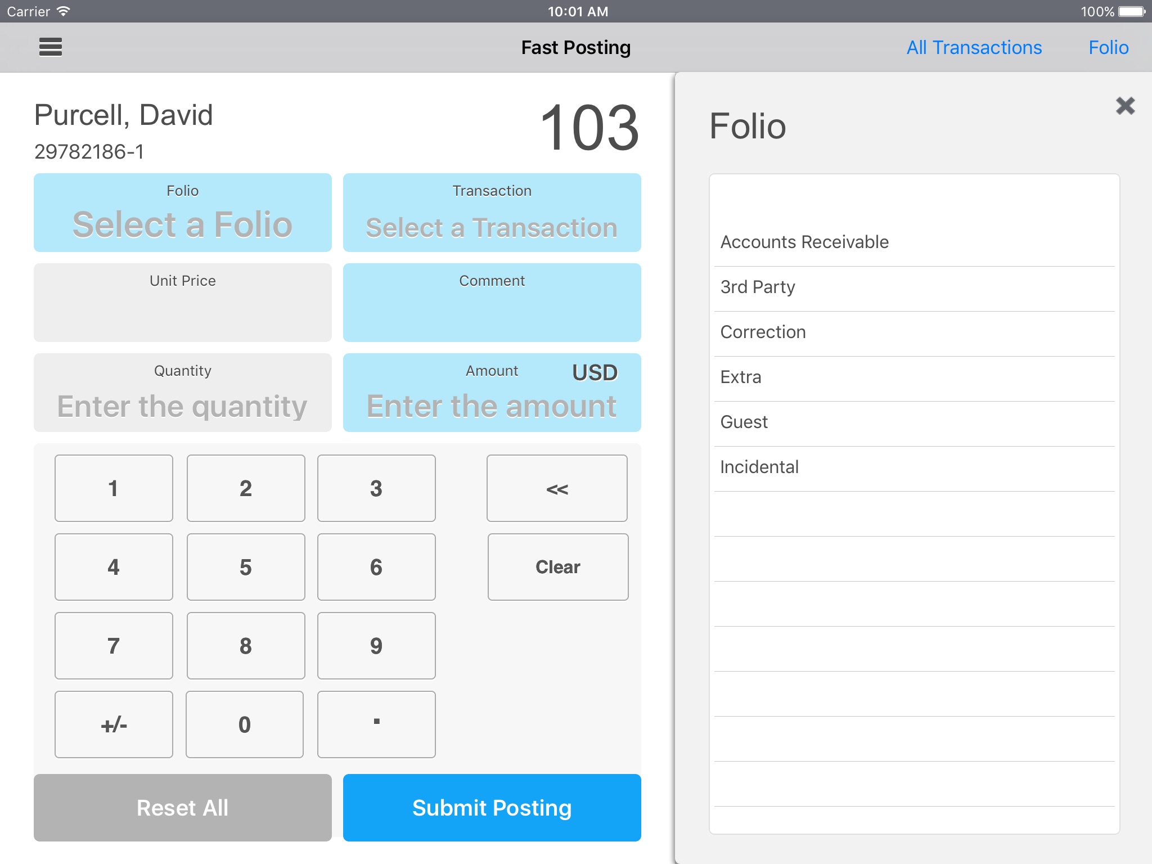Viewport: 1152px width, 864px height.
Task: Select 'Incidental' folio option
Action: click(760, 466)
